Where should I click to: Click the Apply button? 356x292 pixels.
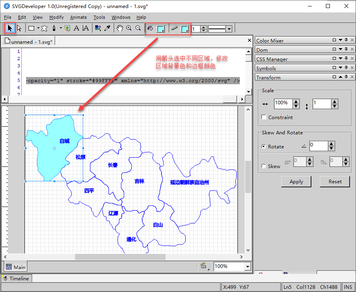pyautogui.click(x=296, y=182)
